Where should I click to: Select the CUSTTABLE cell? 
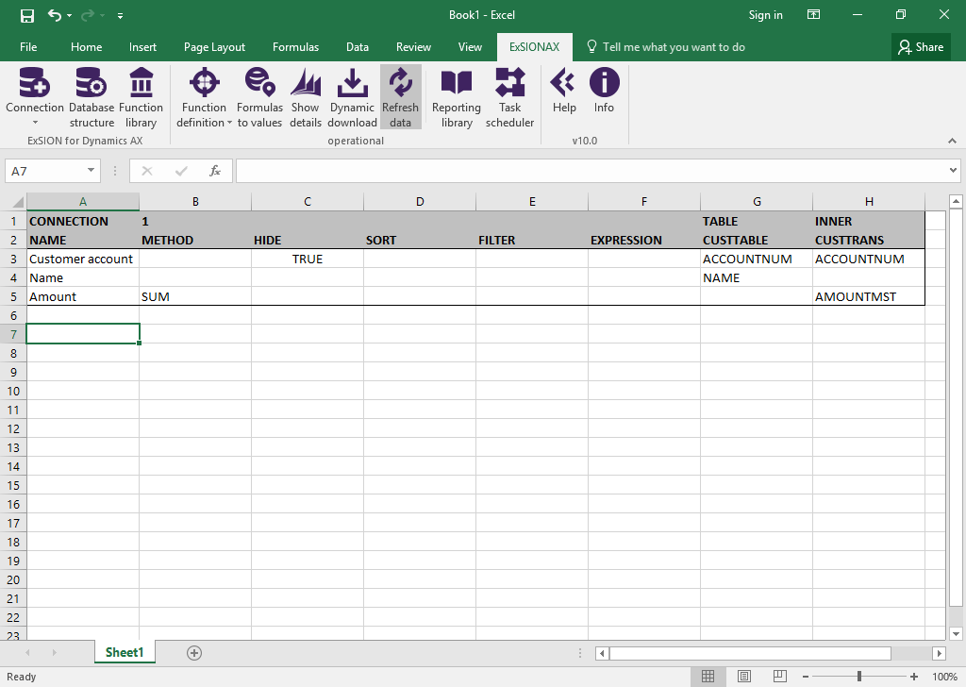(x=757, y=241)
